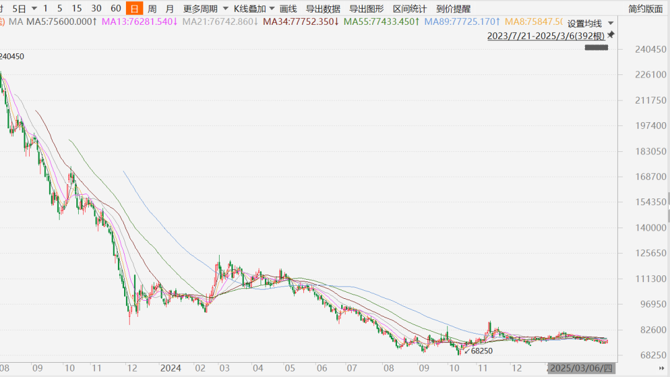
Task: Expand the K线叠加 dropdown
Action: 254,9
